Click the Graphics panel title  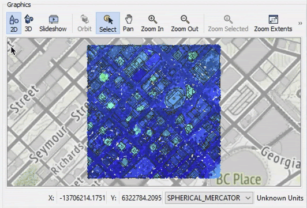pyautogui.click(x=19, y=5)
